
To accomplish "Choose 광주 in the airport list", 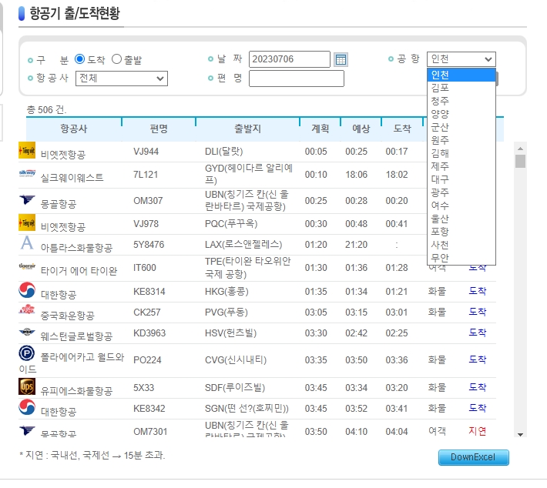I will (461, 192).
